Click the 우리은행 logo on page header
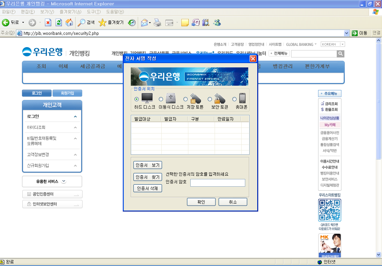382x266 pixels. (x=42, y=52)
